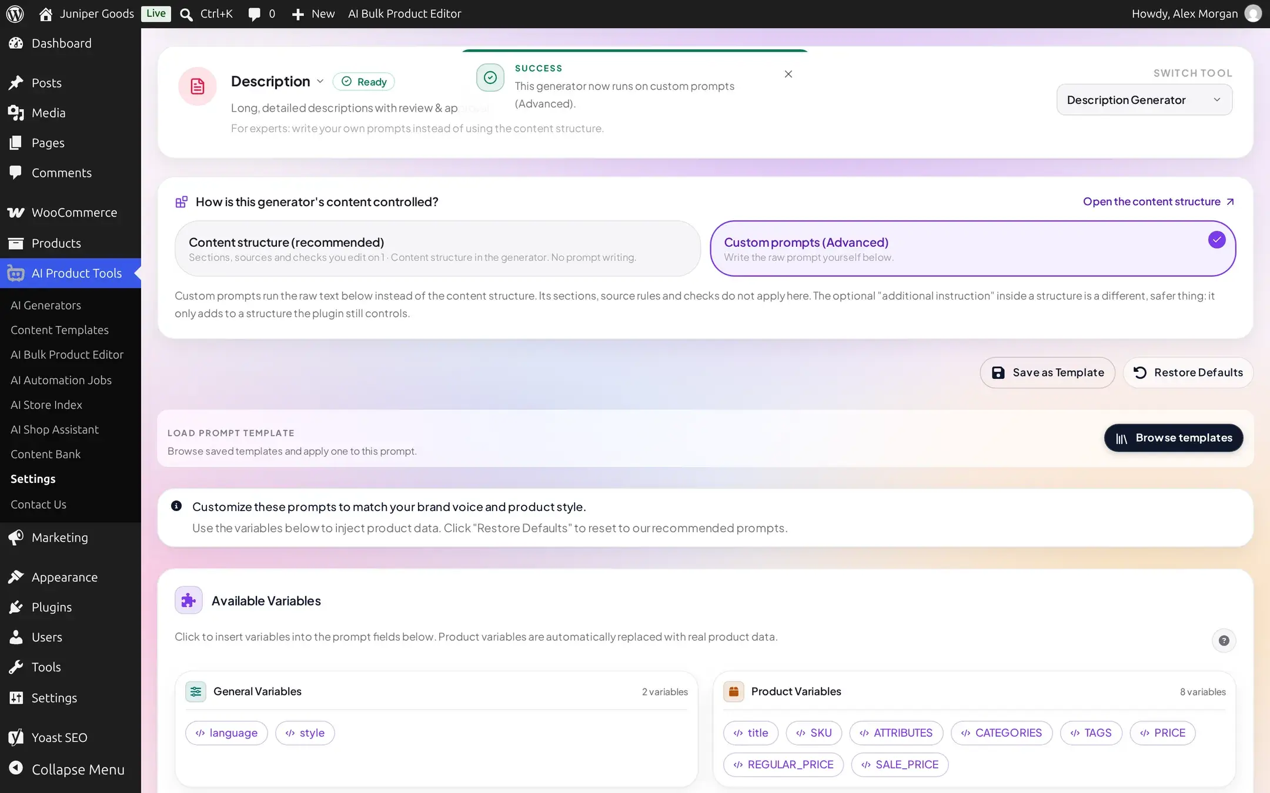Click the plus New icon
The width and height of the screenshot is (1270, 793).
pos(298,14)
